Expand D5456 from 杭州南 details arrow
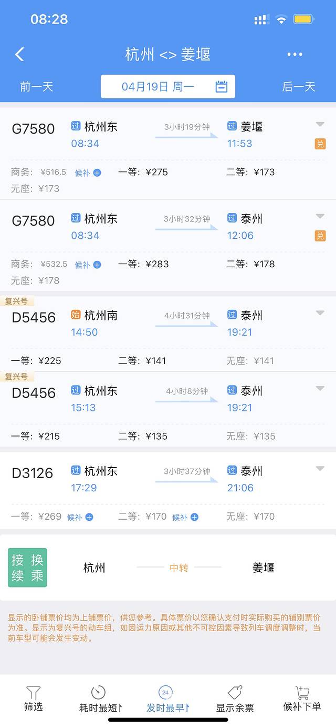The height and width of the screenshot is (728, 336). click(x=320, y=314)
